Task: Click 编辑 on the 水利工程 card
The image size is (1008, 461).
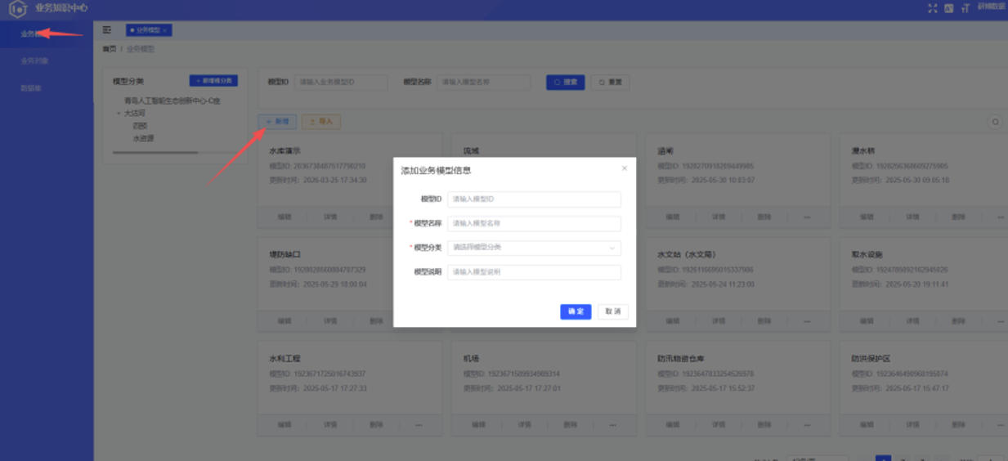Action: click(x=284, y=425)
